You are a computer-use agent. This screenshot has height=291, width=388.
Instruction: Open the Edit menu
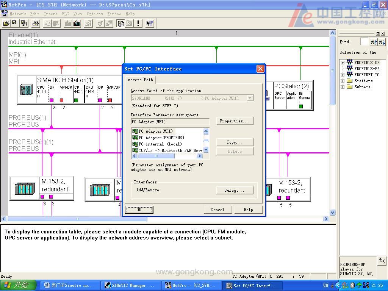point(34,14)
